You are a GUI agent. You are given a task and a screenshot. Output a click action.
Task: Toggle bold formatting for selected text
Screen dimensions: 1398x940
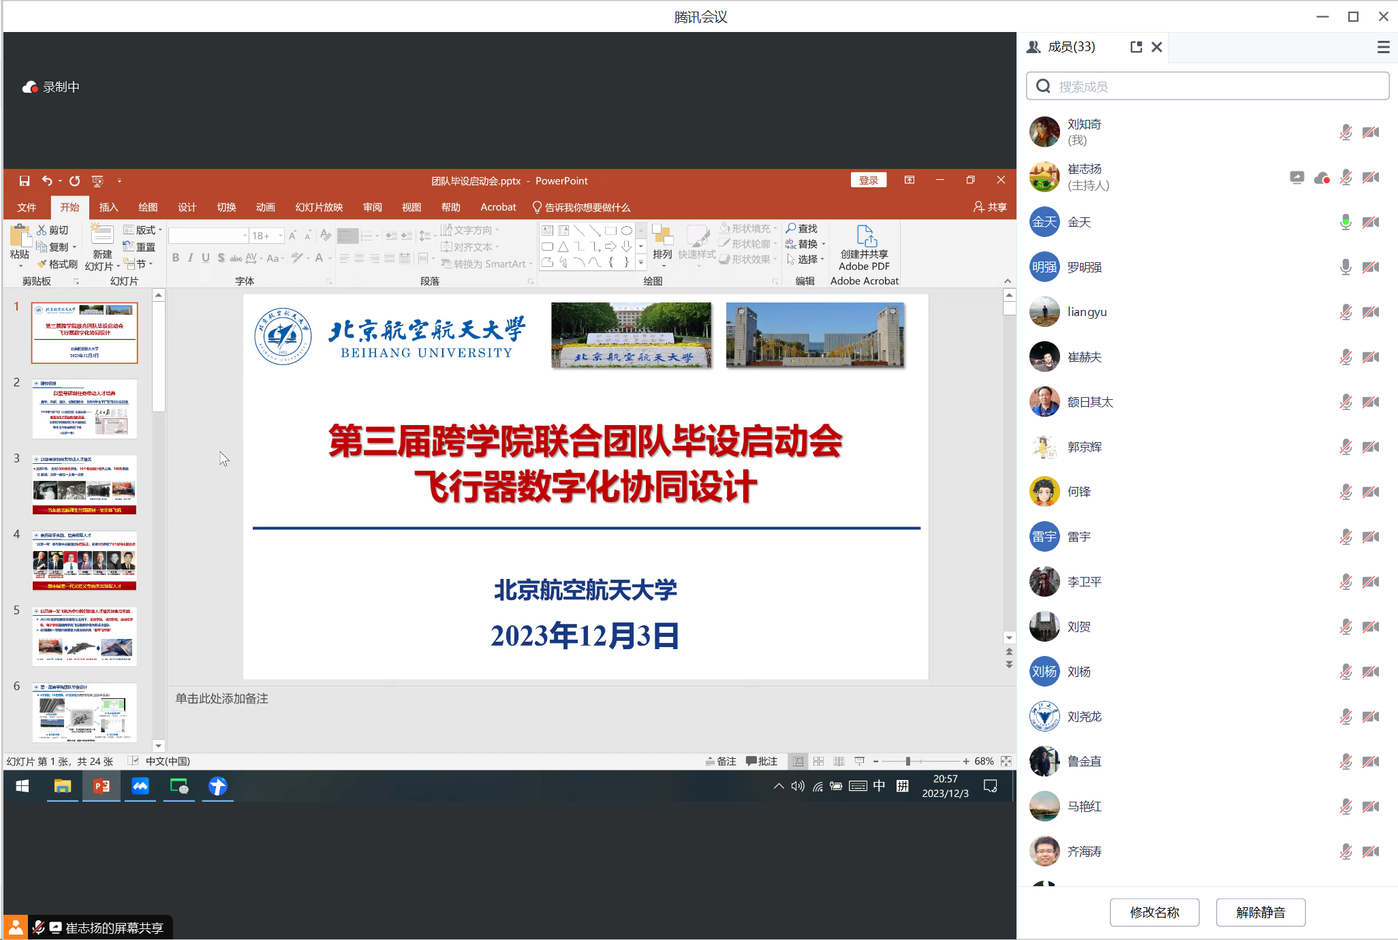coord(176,258)
